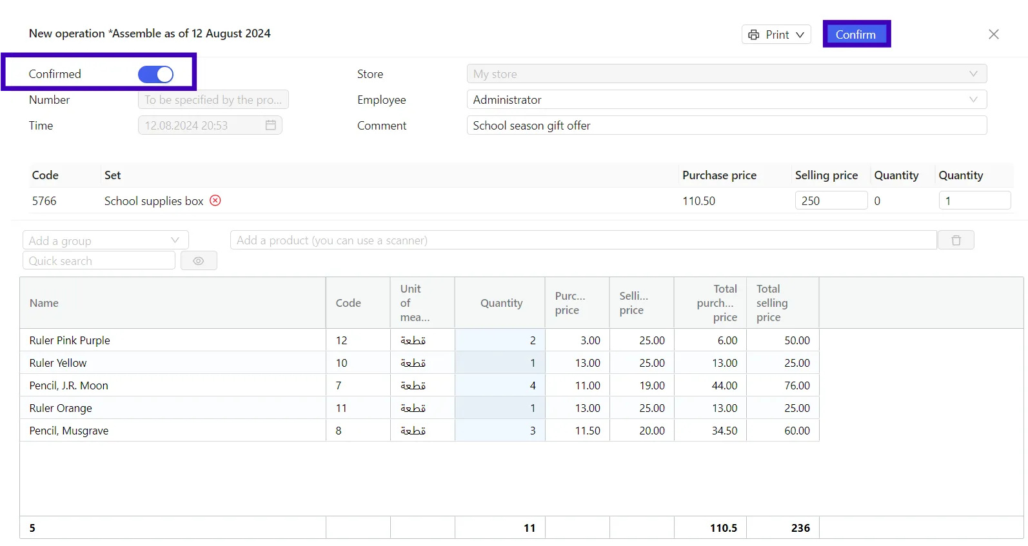Click quantity cell 4 of Pencil, J.R. Moon
This screenshot has width=1028, height=546.
[500, 385]
